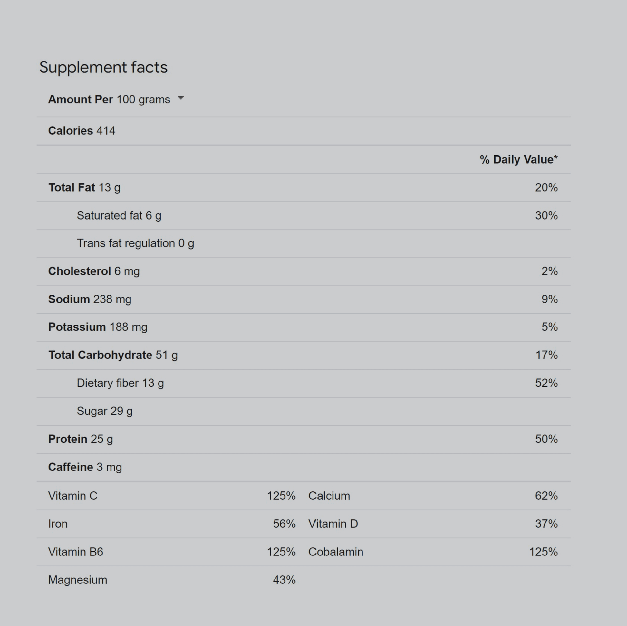627x626 pixels.
Task: Click the Supplement facts heading
Action: point(103,68)
